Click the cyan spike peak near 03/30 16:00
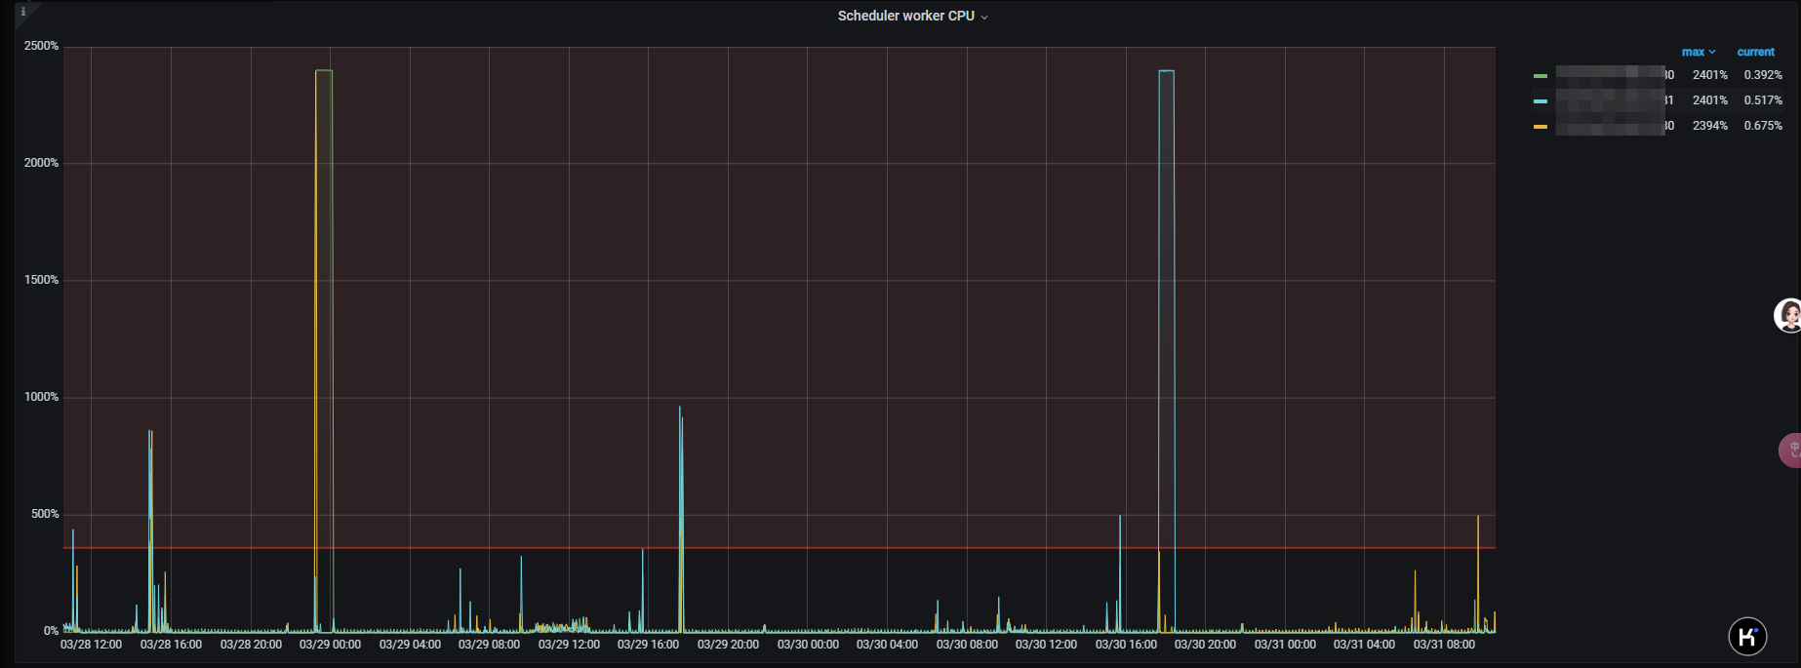1801x668 pixels. pos(1166,71)
